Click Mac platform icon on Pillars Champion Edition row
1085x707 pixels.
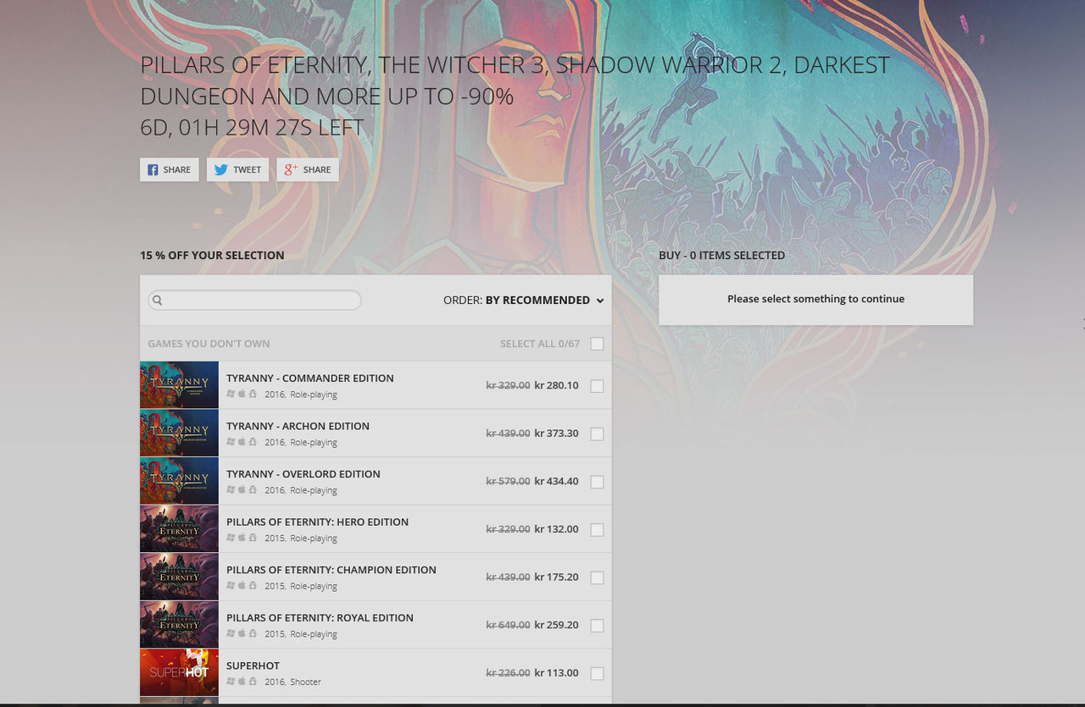[x=242, y=585]
